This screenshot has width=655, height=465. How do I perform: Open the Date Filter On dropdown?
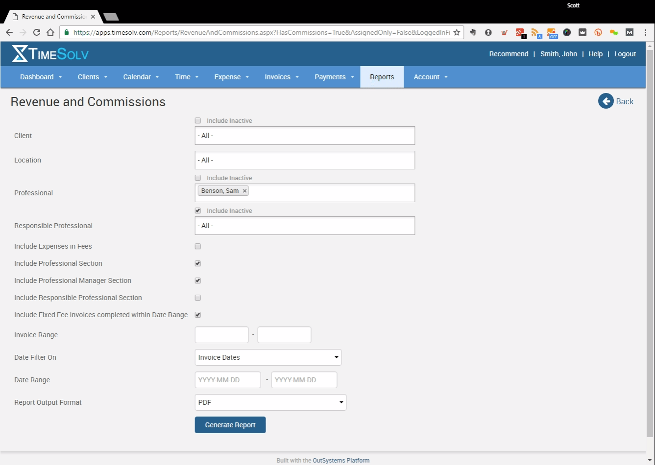click(268, 357)
